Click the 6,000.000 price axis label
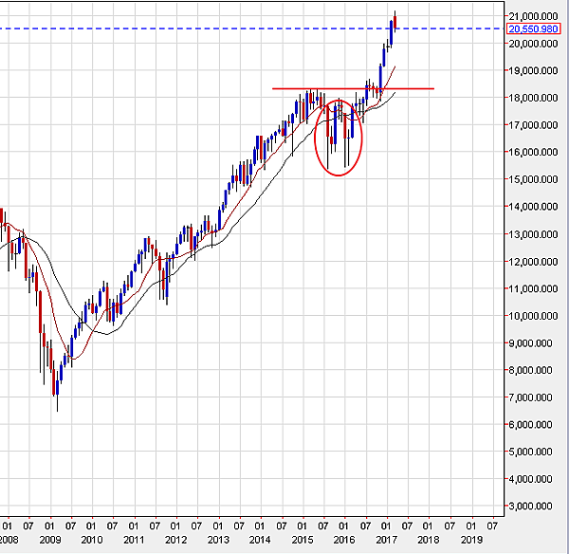The width and height of the screenshot is (569, 554). pyautogui.click(x=530, y=424)
